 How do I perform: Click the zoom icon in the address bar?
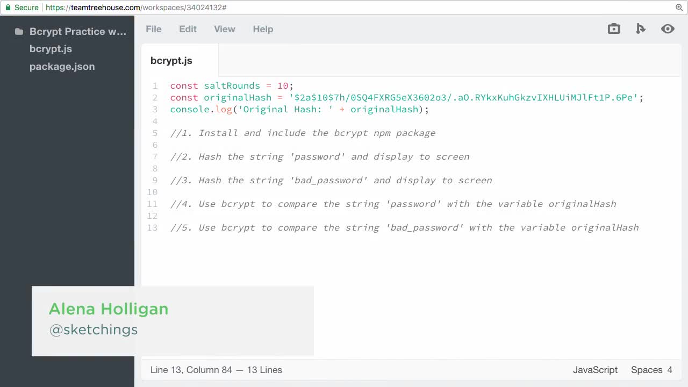coord(679,8)
